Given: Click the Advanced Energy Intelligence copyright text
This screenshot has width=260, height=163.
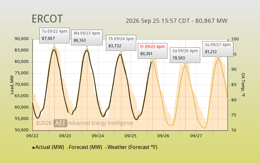Looking at the screenshot, I should point(84,123).
